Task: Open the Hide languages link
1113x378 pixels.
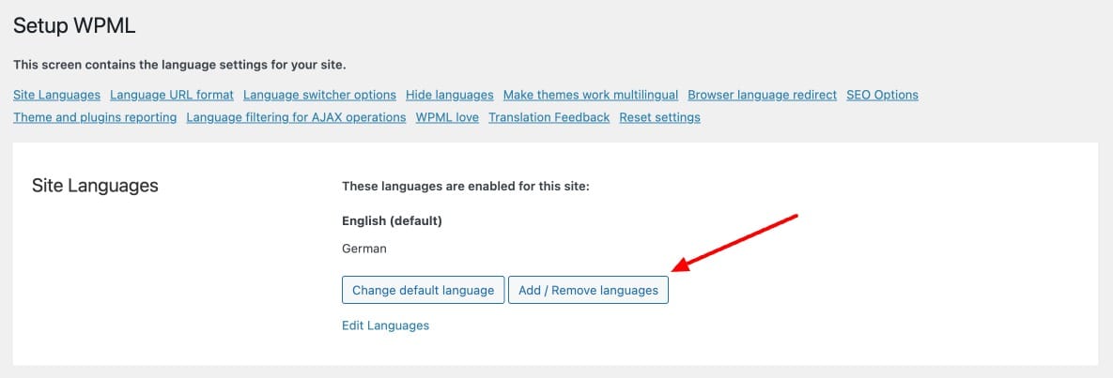Action: tap(449, 95)
